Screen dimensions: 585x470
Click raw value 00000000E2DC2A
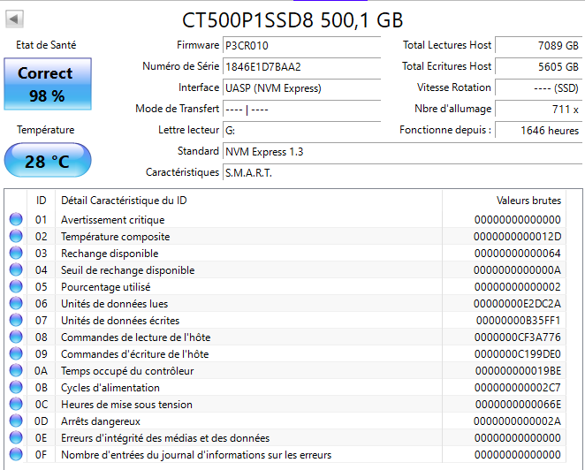click(517, 304)
